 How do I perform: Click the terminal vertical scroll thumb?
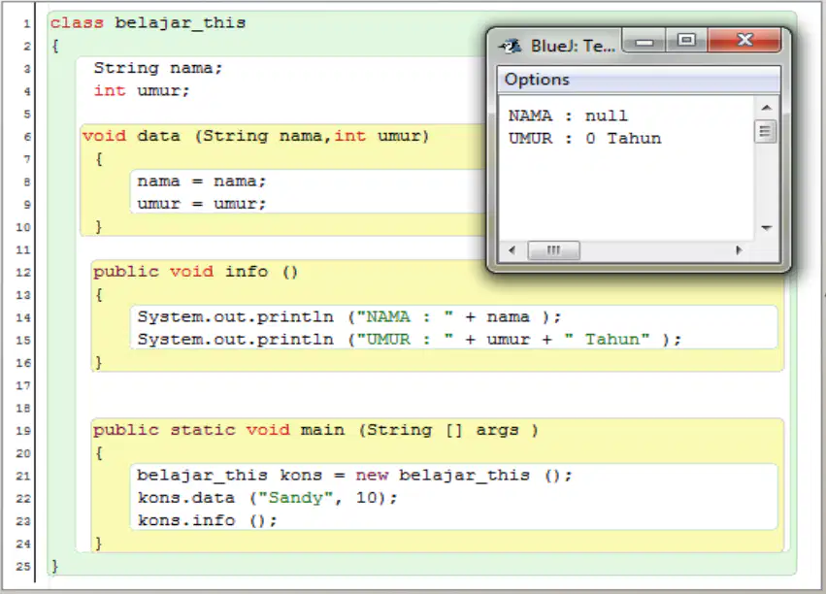765,131
